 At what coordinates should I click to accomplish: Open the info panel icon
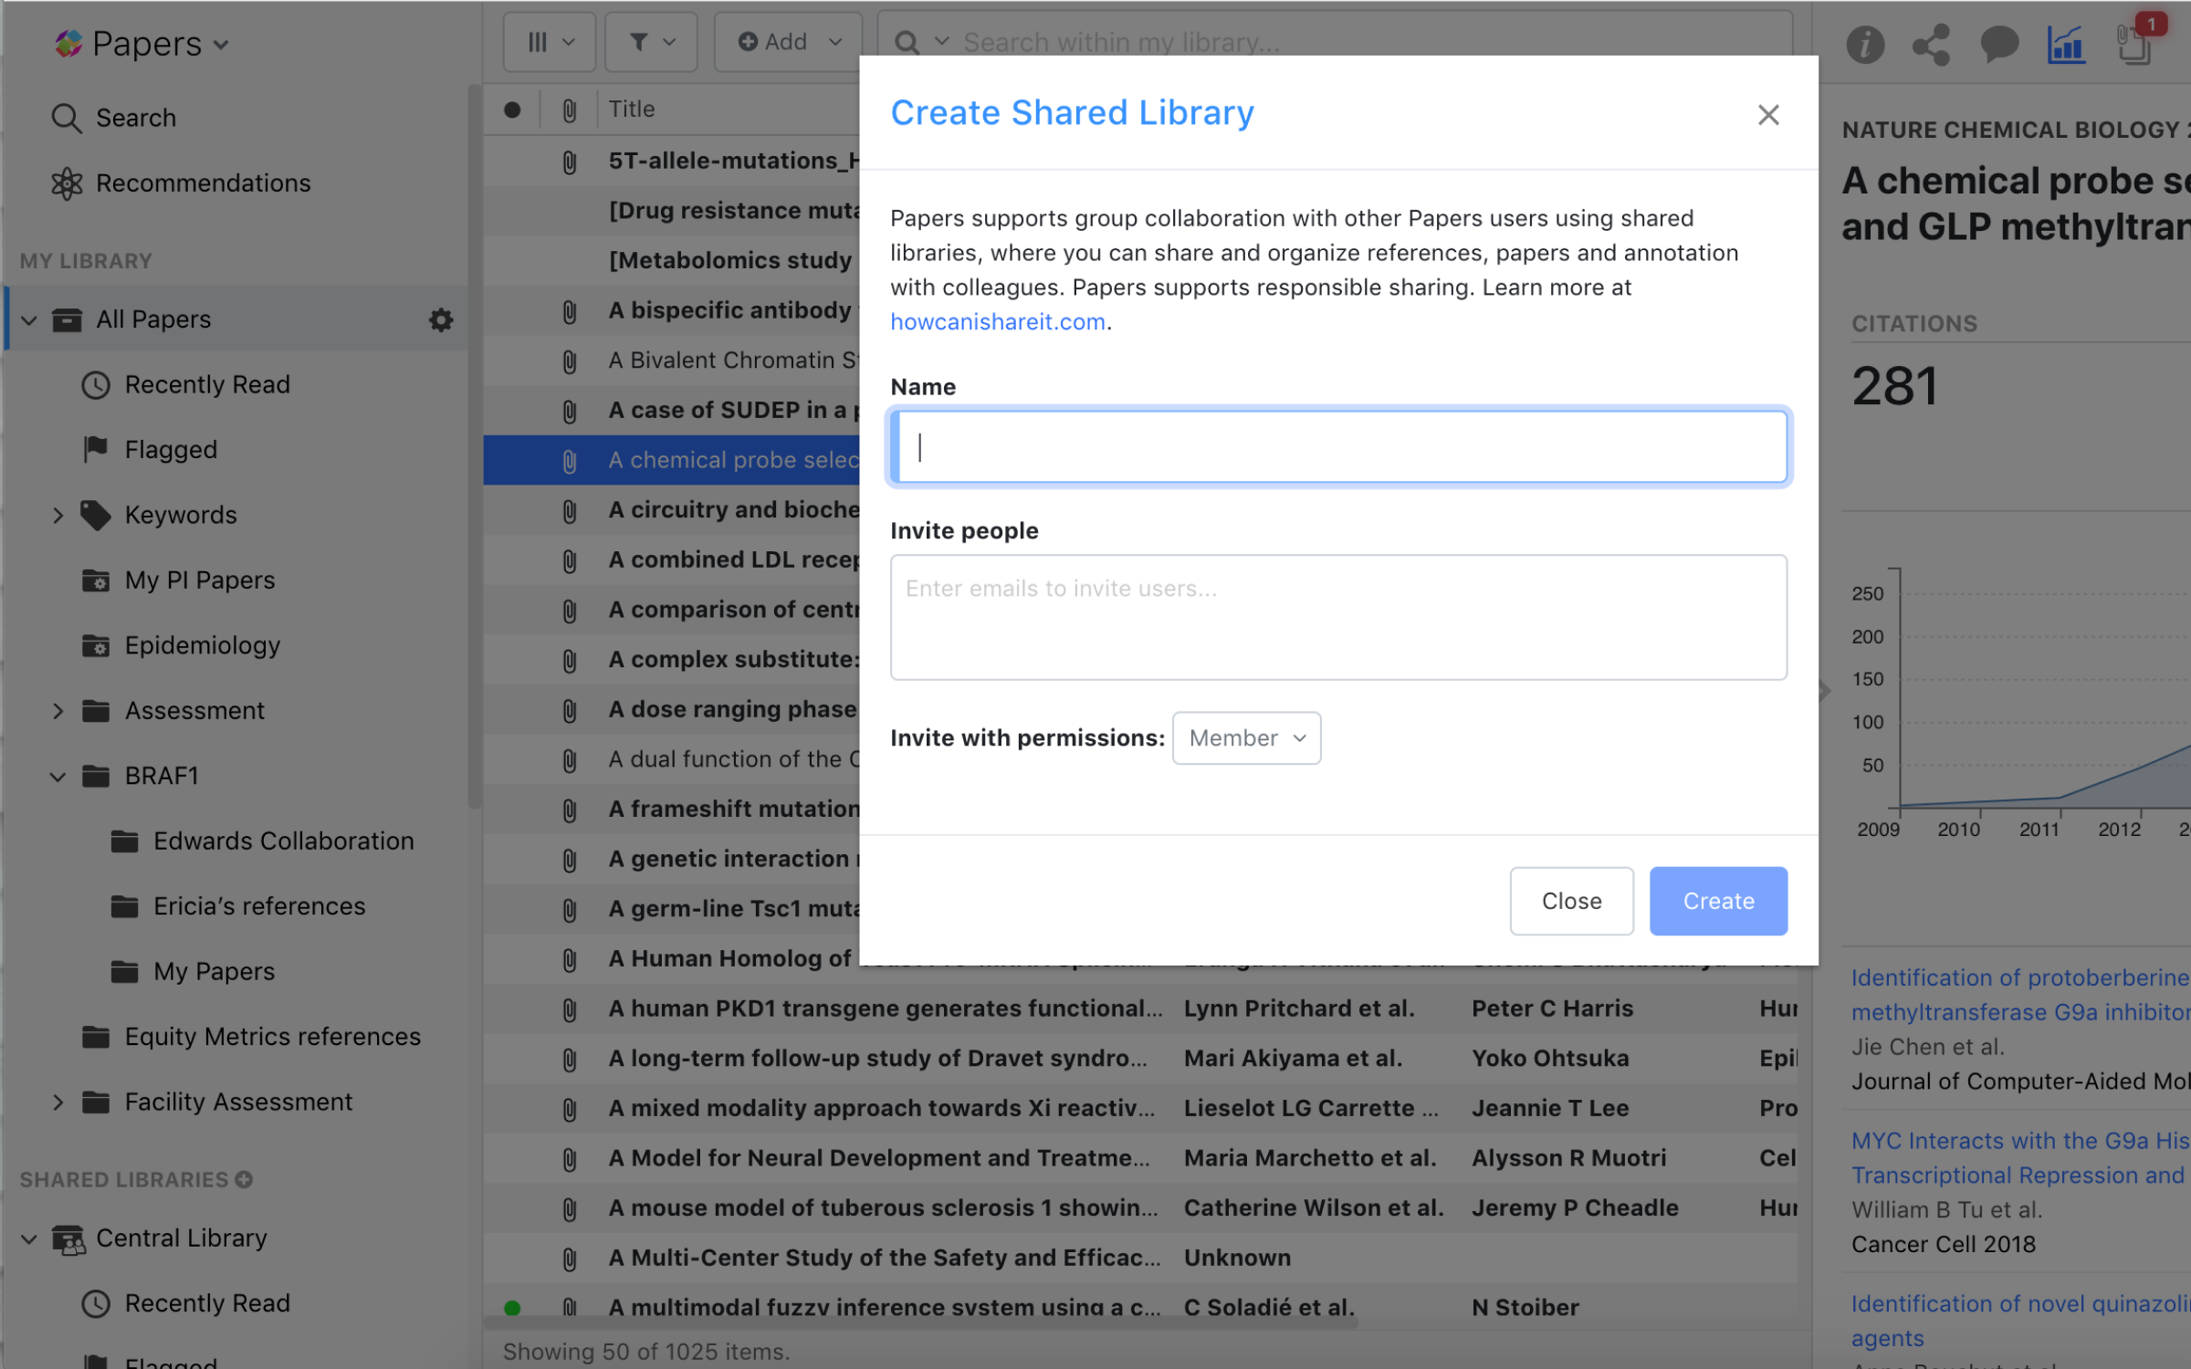pyautogui.click(x=1864, y=44)
